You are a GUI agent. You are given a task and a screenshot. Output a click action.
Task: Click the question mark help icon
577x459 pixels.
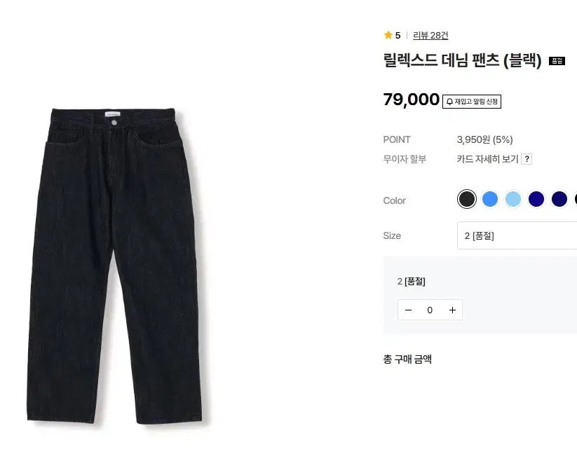click(527, 159)
